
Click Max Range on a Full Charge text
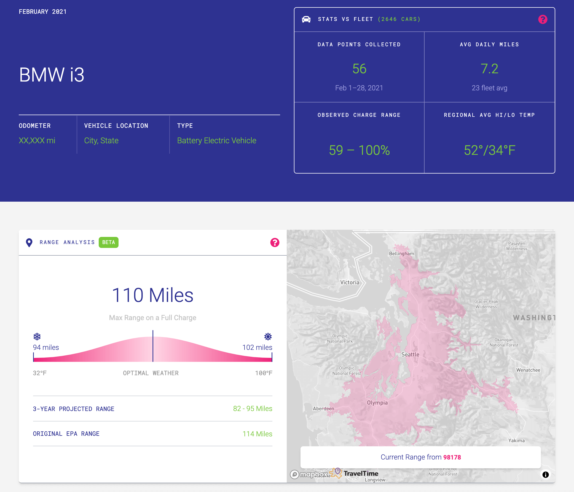tap(153, 318)
